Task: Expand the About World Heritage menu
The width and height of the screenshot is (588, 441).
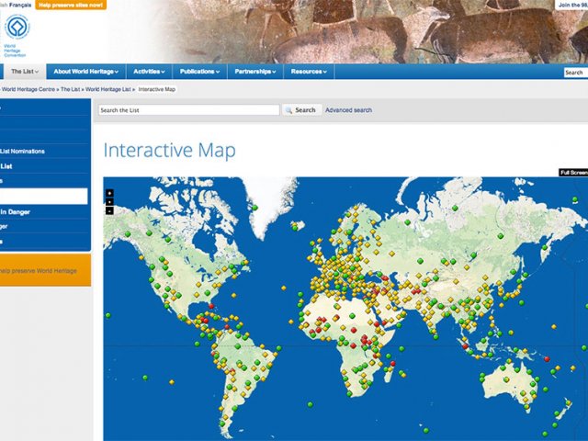Action: point(85,72)
